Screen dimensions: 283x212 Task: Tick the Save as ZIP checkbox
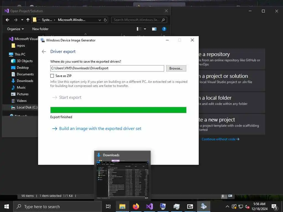point(52,76)
